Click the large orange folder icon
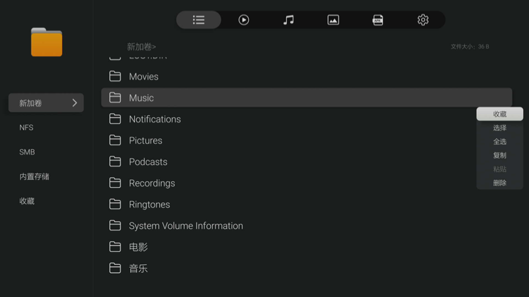 pyautogui.click(x=46, y=43)
